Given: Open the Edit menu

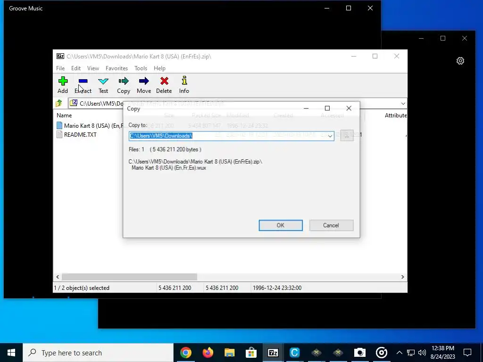Looking at the screenshot, I should coord(76,68).
